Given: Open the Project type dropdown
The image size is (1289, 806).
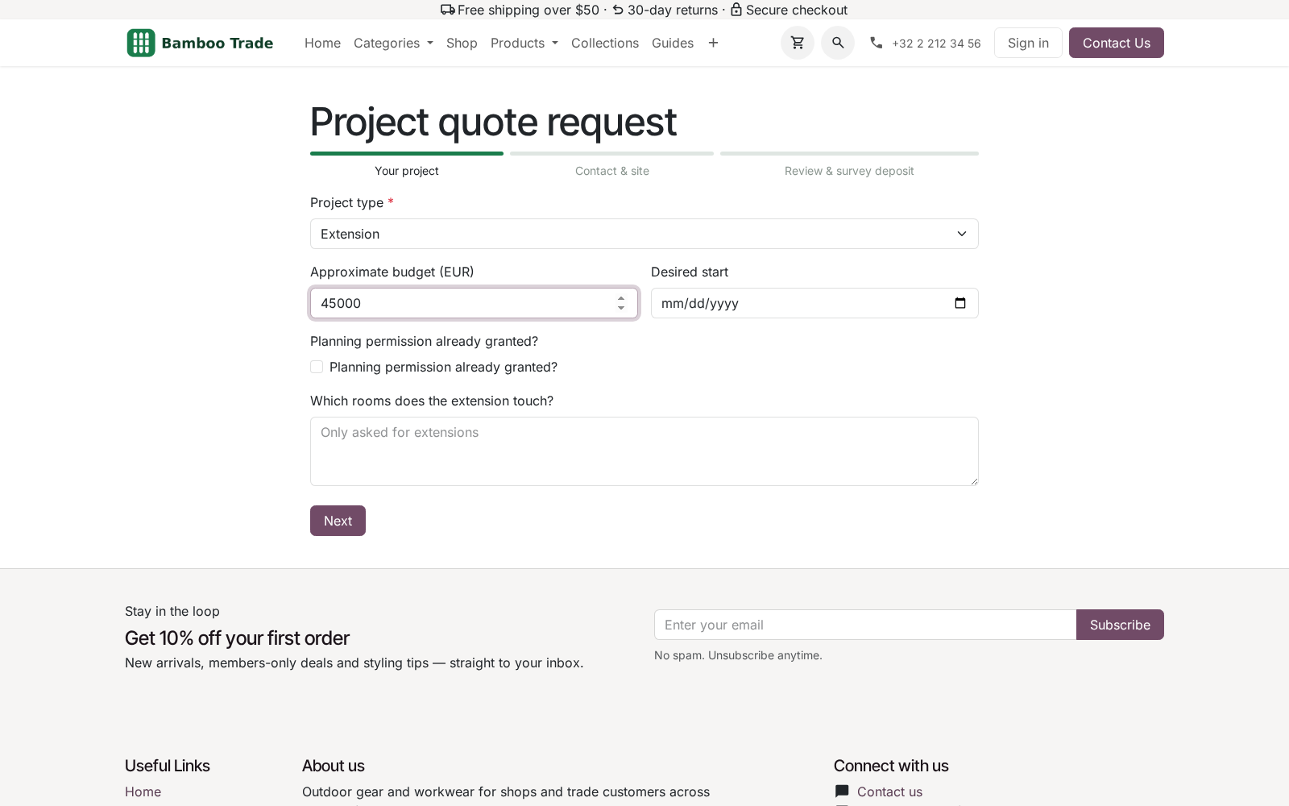Looking at the screenshot, I should 644,234.
